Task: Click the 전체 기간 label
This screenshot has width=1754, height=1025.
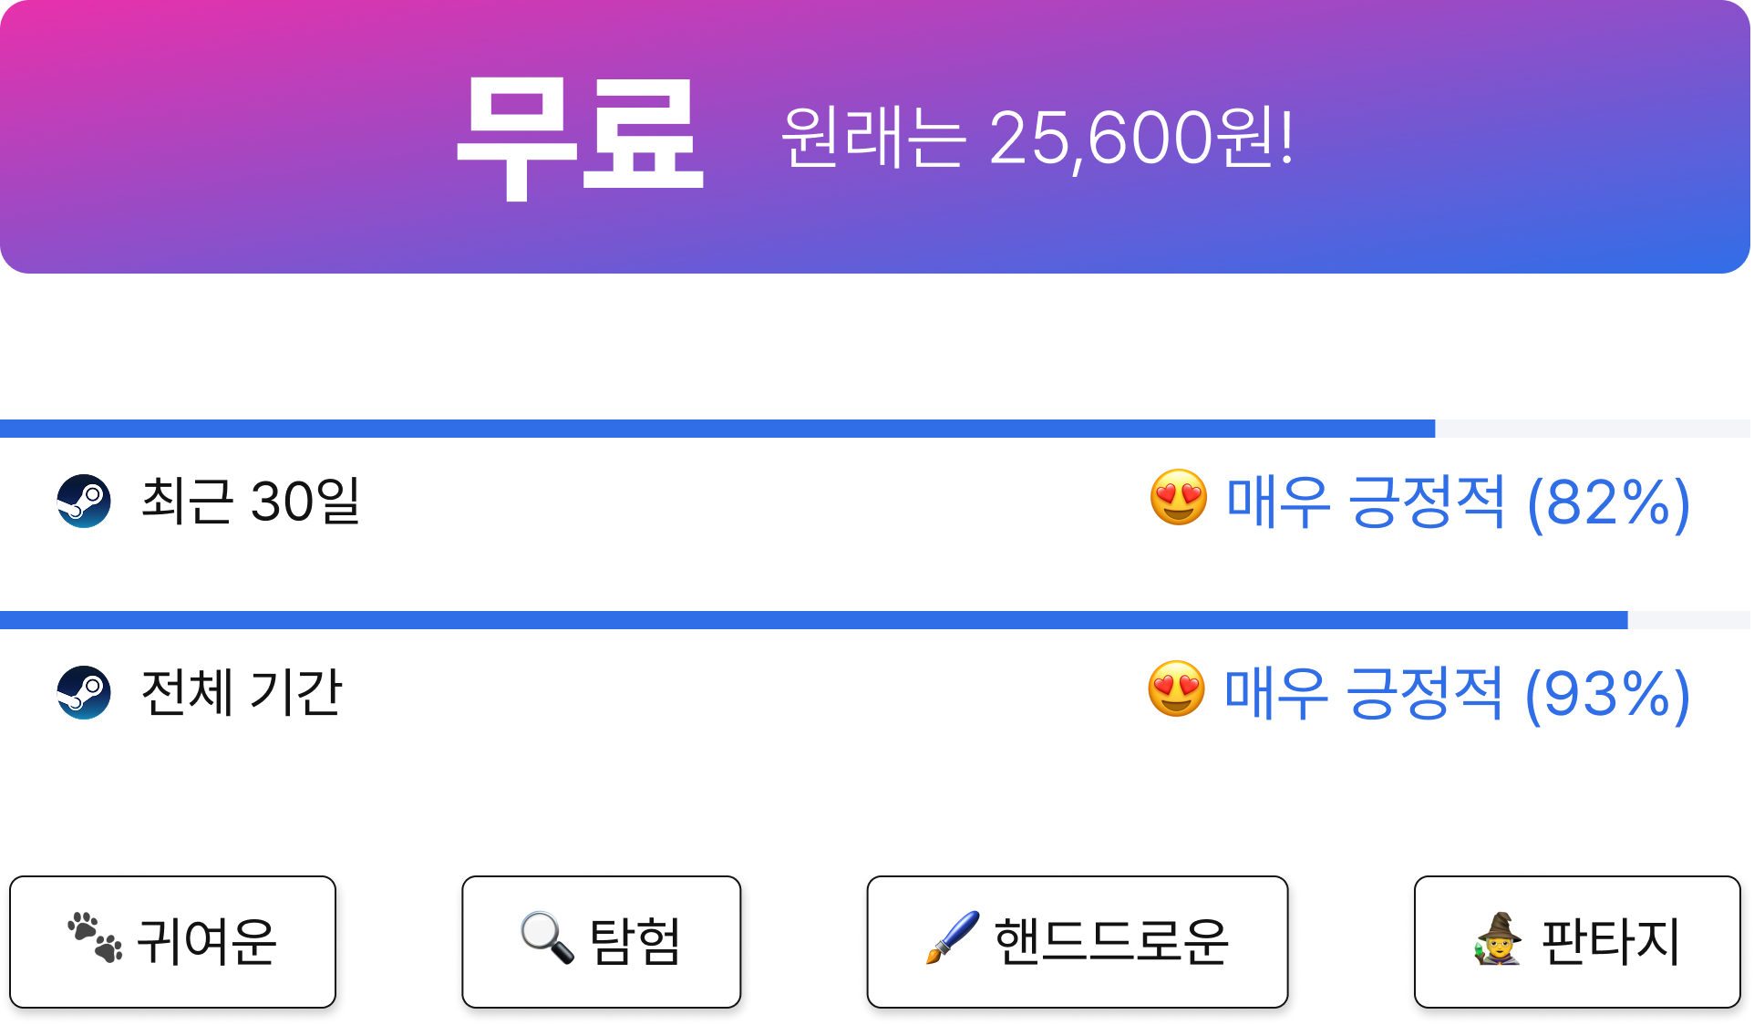Action: point(242,692)
